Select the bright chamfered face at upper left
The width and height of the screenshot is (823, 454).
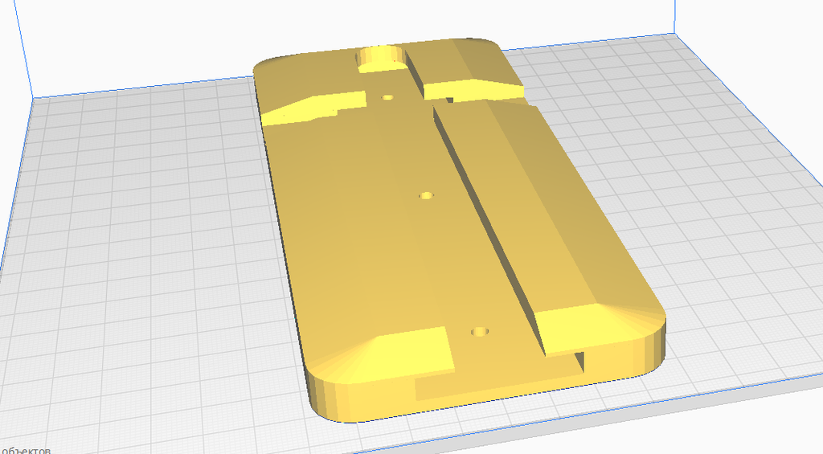pos(312,108)
